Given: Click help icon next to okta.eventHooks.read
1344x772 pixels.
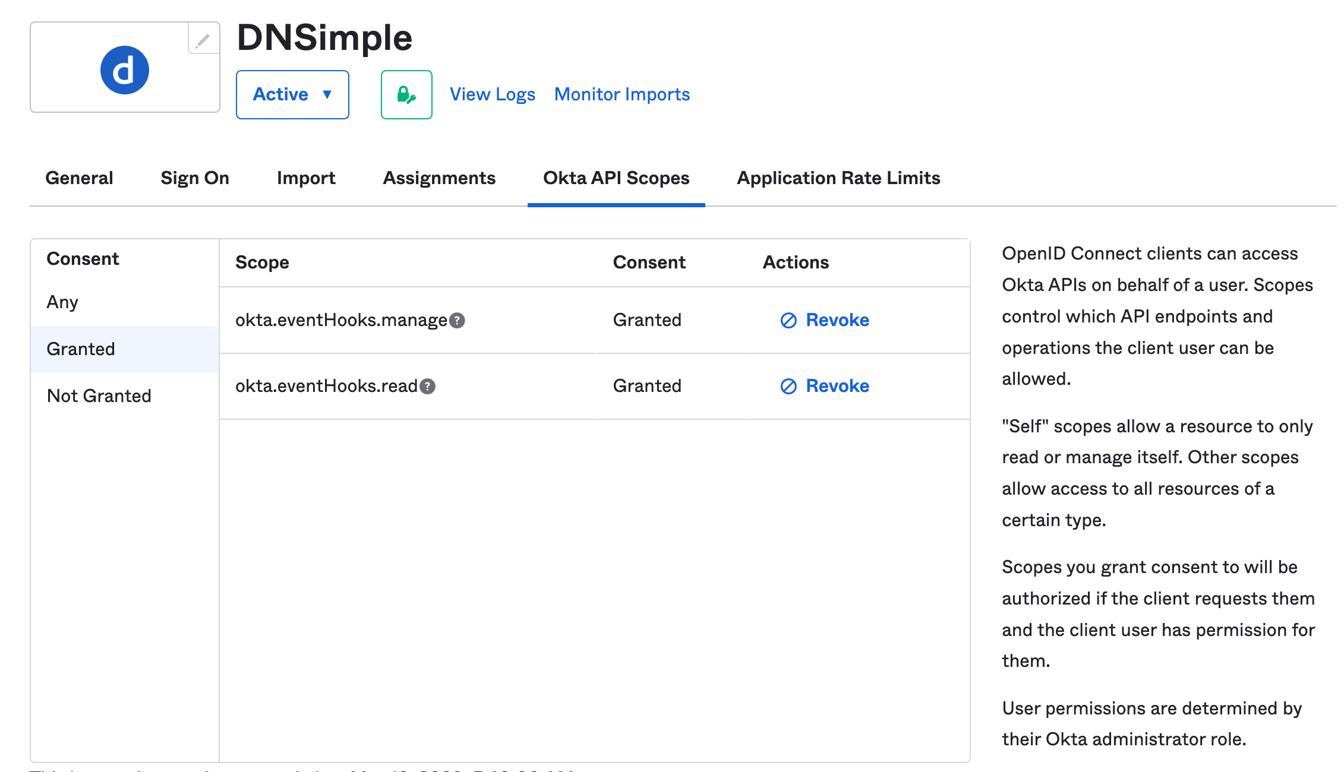Looking at the screenshot, I should click(x=427, y=387).
